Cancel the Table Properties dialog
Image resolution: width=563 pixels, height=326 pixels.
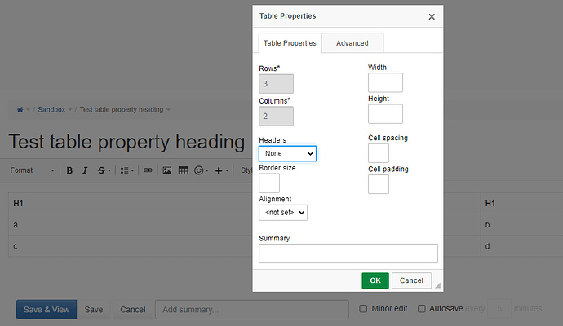(411, 280)
